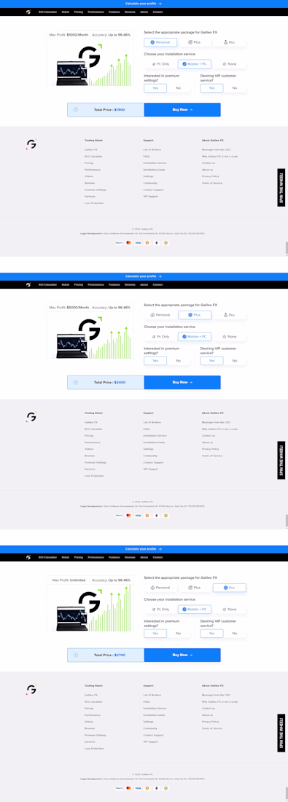The height and width of the screenshot is (802, 288).
Task: Select the Personal package in the $2400 panel
Action: pos(160,315)
